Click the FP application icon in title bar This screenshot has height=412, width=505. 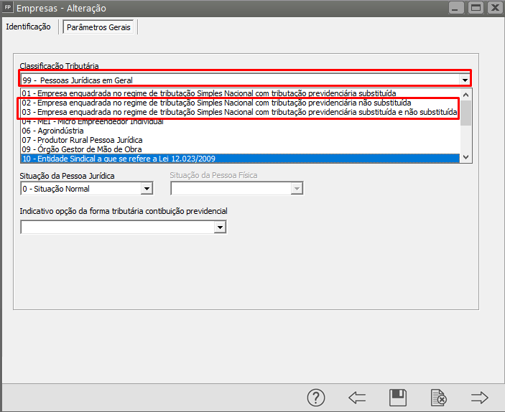8,7
